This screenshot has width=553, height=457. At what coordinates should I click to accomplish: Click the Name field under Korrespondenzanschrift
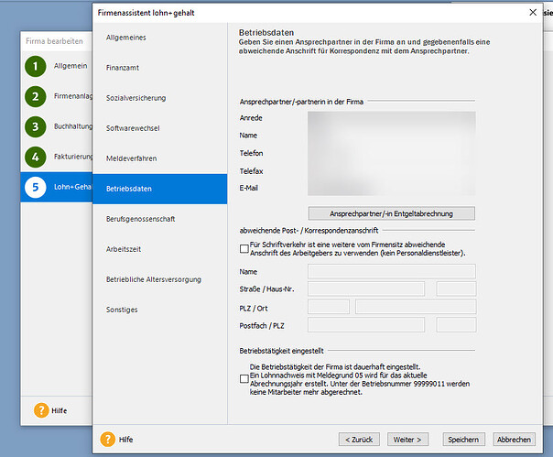392,271
